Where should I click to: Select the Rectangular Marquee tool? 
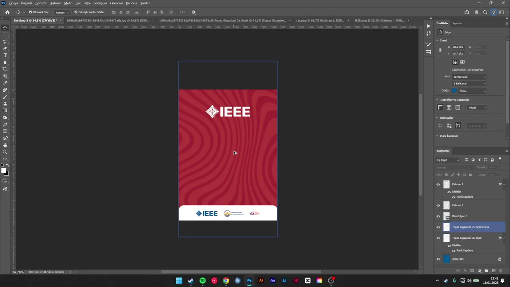coord(5,35)
